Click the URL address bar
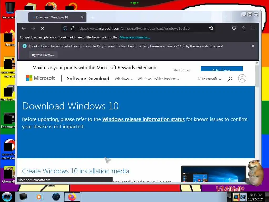 (138, 28)
